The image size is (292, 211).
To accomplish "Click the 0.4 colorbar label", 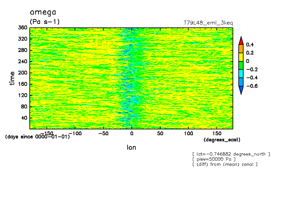I will [250, 45].
